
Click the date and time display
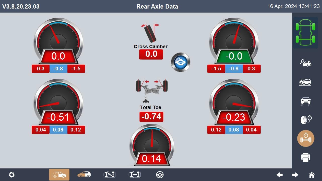[293, 6]
